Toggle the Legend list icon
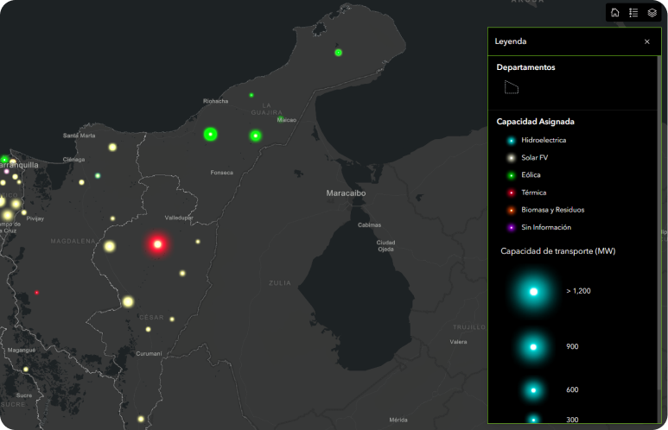The height and width of the screenshot is (430, 668). pyautogui.click(x=633, y=13)
